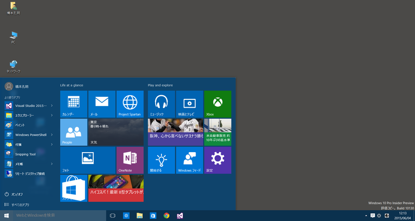Open the People tile
The image size is (415, 221).
(x=74, y=132)
